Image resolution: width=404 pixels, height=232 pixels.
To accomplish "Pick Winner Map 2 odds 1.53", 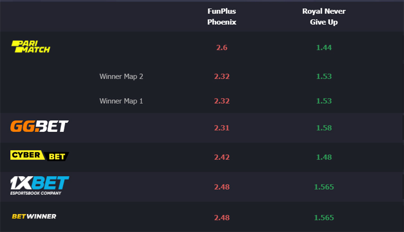I will 324,76.
